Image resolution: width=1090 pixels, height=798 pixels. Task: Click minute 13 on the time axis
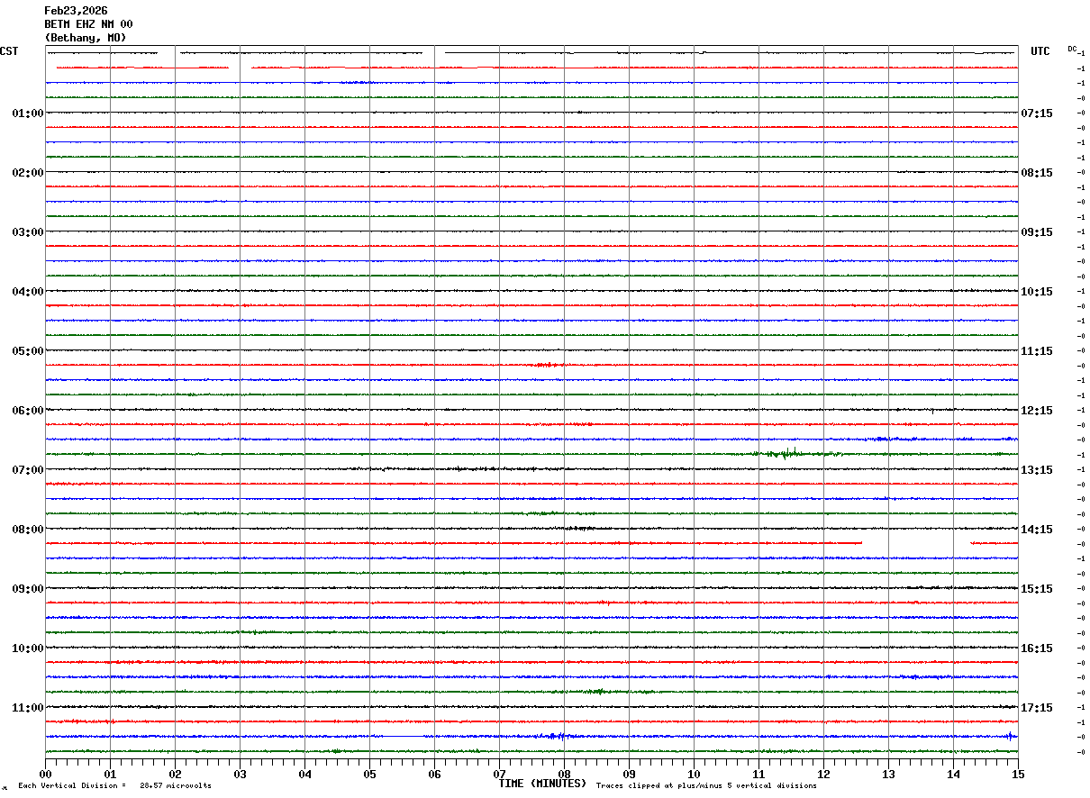[x=888, y=774]
